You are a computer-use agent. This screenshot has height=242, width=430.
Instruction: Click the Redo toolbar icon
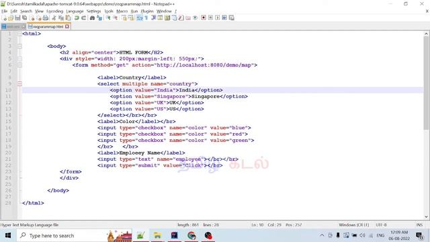[83, 18]
